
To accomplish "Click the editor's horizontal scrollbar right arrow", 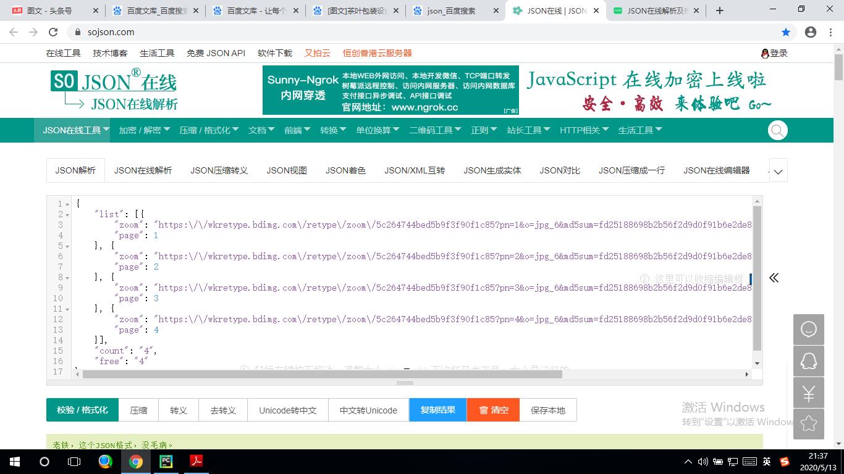I will [x=746, y=373].
